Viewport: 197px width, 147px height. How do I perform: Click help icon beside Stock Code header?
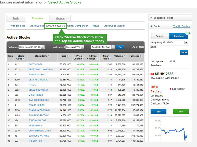coord(23,59)
